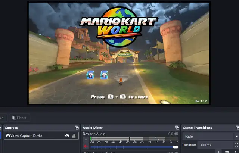Viewport: 239px width, 153px height.
Task: Remove scene transition with trash icon
Action: click(227, 152)
